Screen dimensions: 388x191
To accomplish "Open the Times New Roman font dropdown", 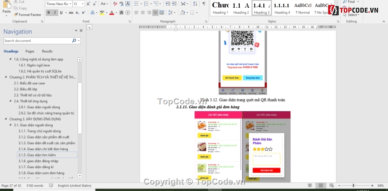I will pyautogui.click(x=70, y=4).
